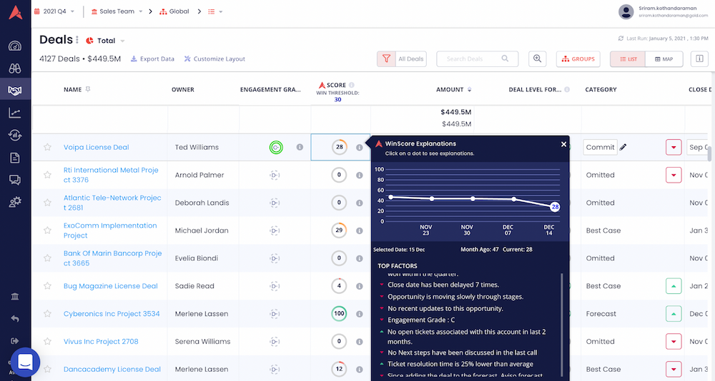Click the Top Factors list scrollbar

coord(561,325)
